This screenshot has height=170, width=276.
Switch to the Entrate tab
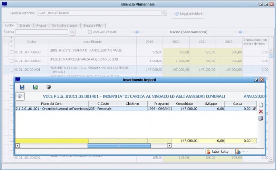pyautogui.click(x=24, y=25)
